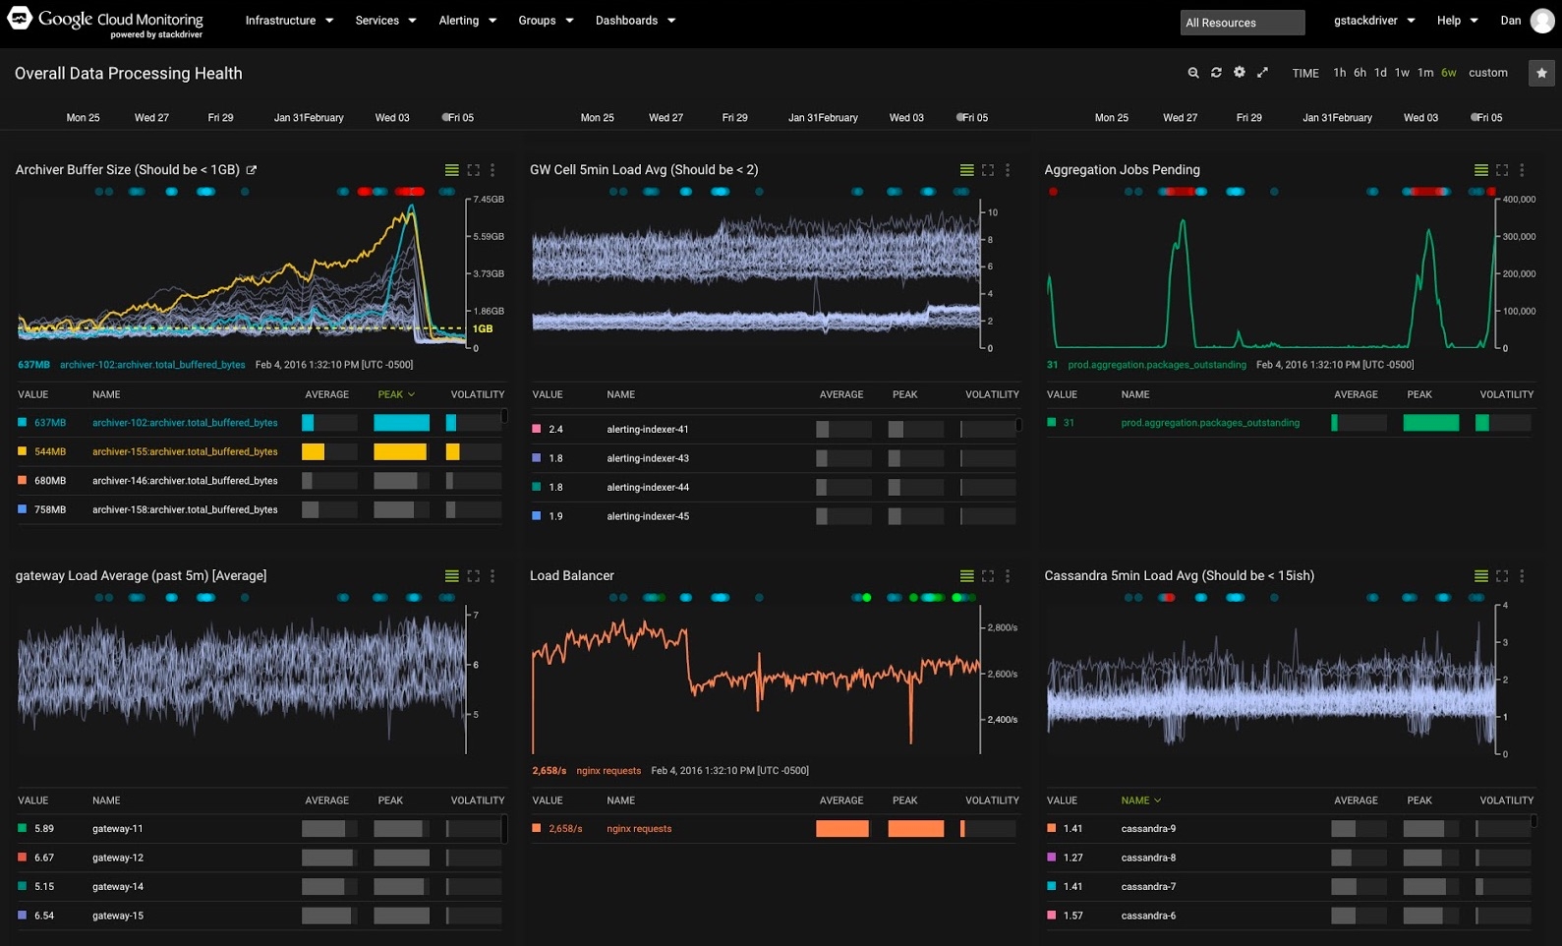The image size is (1562, 946).
Task: Click the refresh icon in dashboard toolbar
Action: coord(1216,73)
